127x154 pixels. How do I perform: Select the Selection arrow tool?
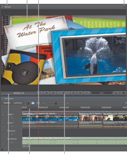click(x=28, y=103)
